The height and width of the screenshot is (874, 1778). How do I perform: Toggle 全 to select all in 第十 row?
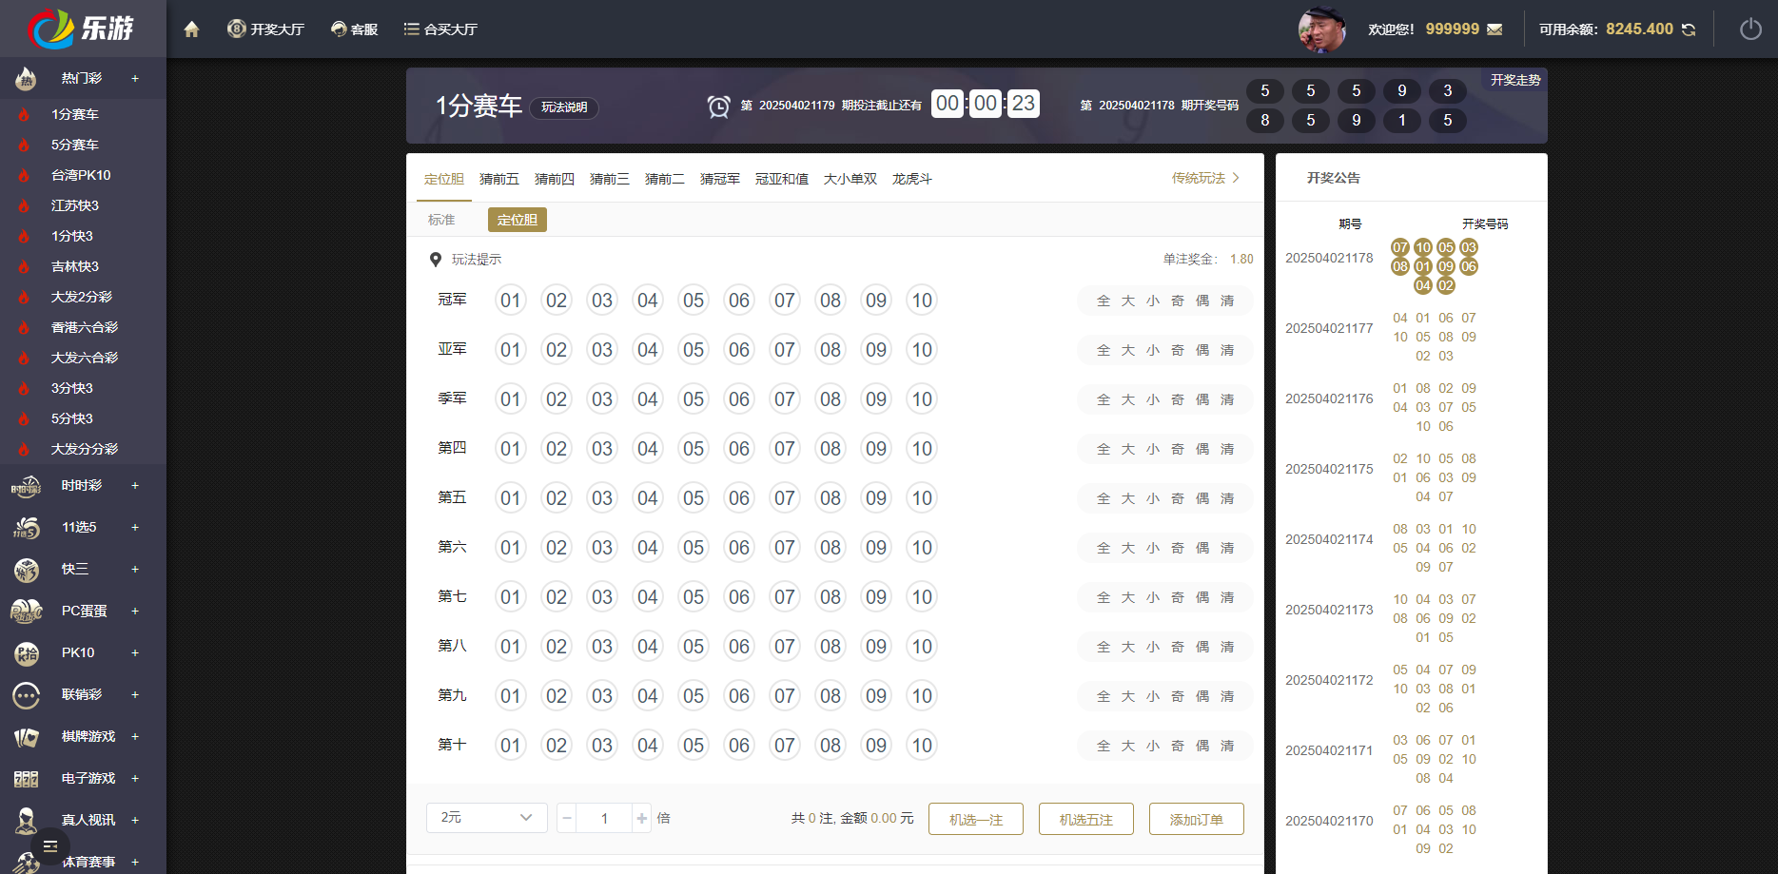[1102, 746]
